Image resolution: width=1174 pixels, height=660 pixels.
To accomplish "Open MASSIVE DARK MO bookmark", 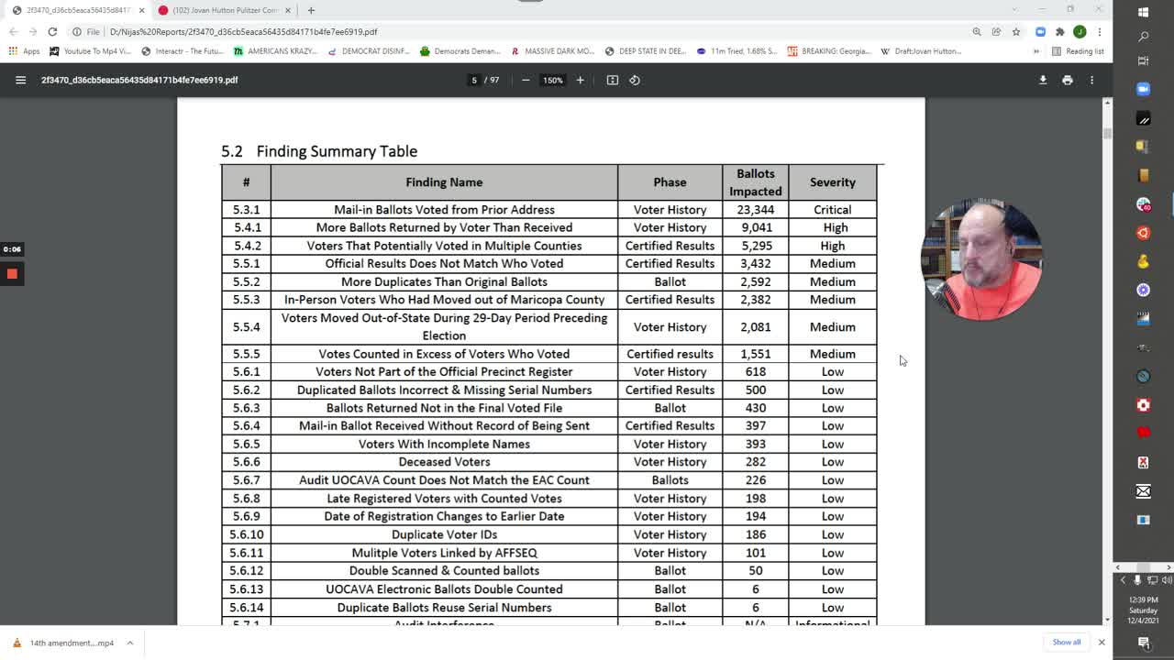I will [x=553, y=51].
